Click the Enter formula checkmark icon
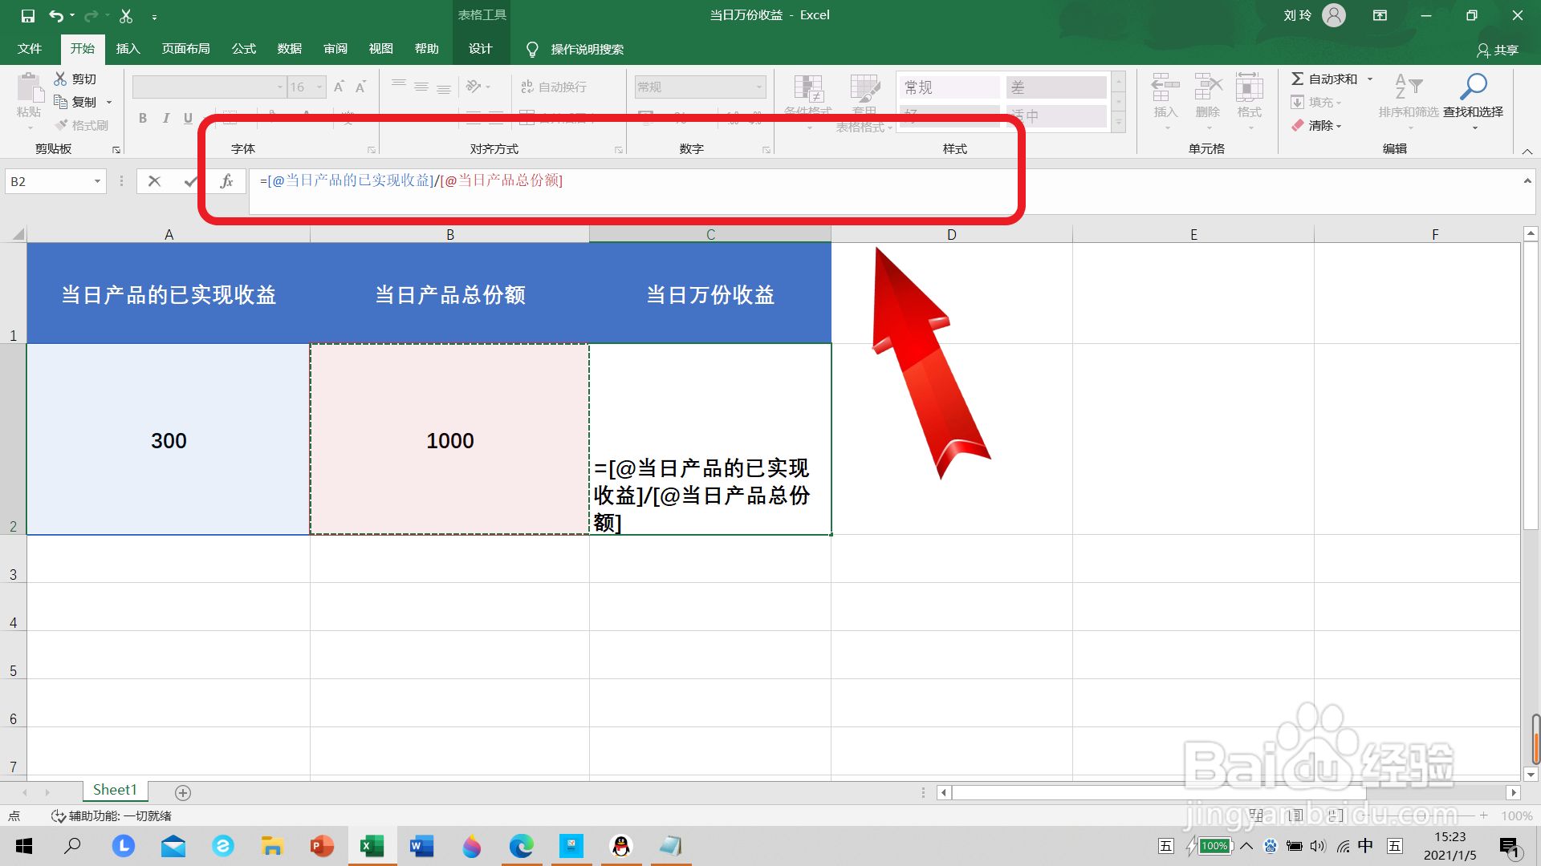The image size is (1541, 866). pos(190,181)
